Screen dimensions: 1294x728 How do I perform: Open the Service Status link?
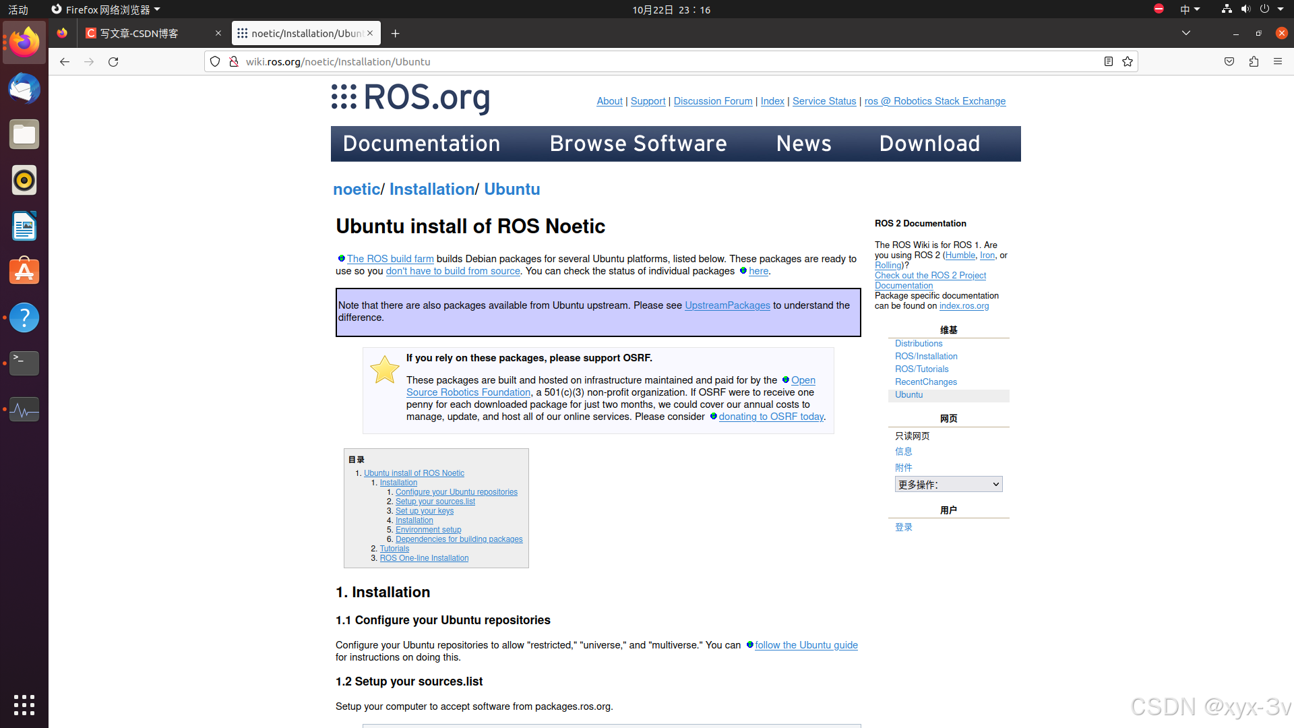pos(824,101)
